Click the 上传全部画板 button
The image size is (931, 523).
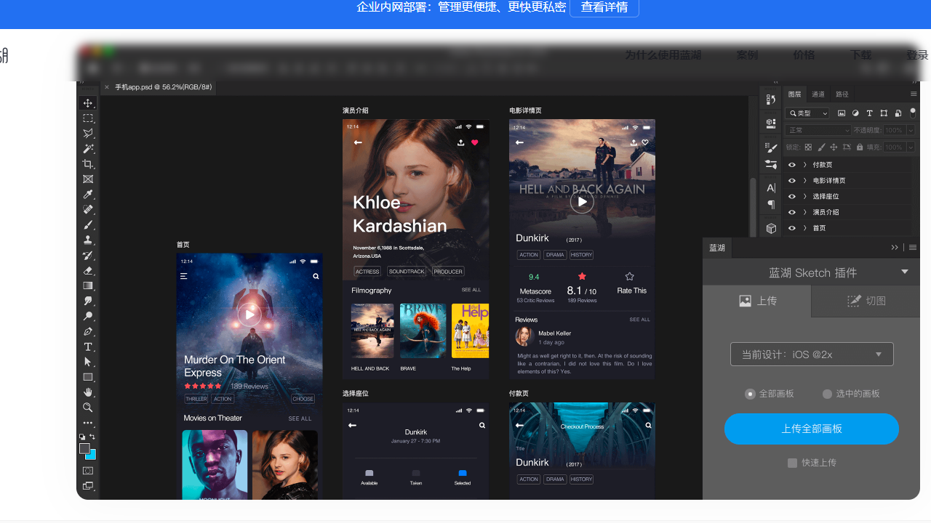click(812, 429)
